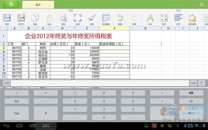Tap the Wi-Fi signal status icon
The image size is (208, 130).
click(x=197, y=125)
